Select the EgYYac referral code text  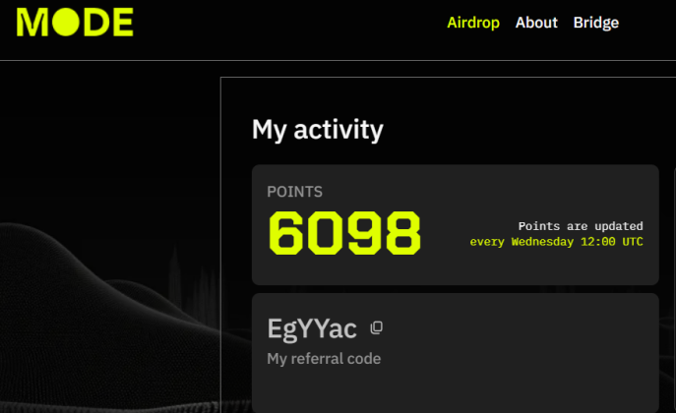click(312, 329)
